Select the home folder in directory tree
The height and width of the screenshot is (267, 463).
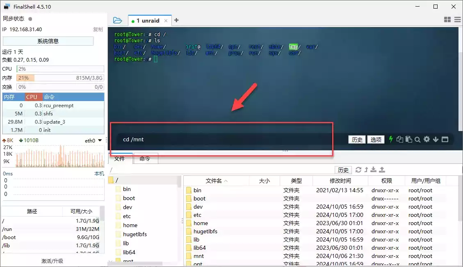(130, 226)
